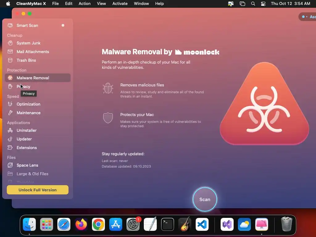Click the large biohazard triangle illustration
Screen dimensions: 316x237
264,104
